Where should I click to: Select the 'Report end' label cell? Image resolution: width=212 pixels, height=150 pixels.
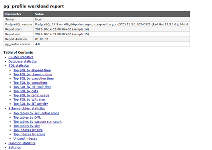click(19, 34)
